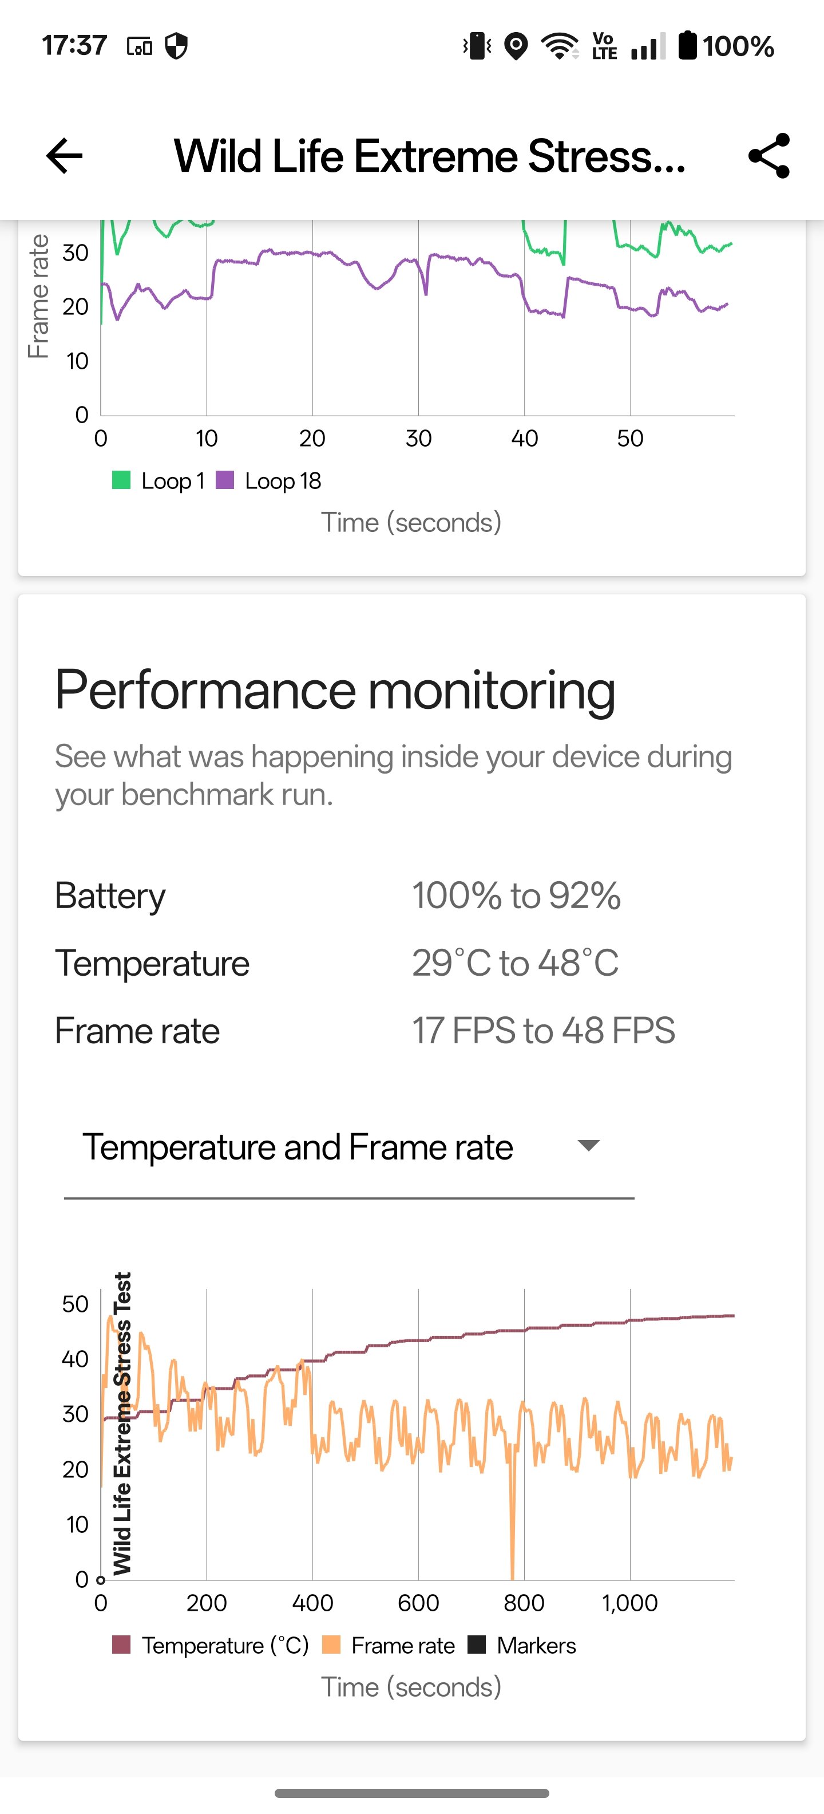Image resolution: width=824 pixels, height=1814 pixels.
Task: Toggle Frame rate legend entry
Action: (389, 1646)
